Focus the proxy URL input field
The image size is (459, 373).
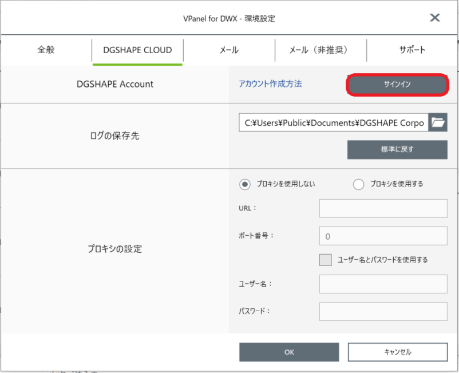(383, 208)
